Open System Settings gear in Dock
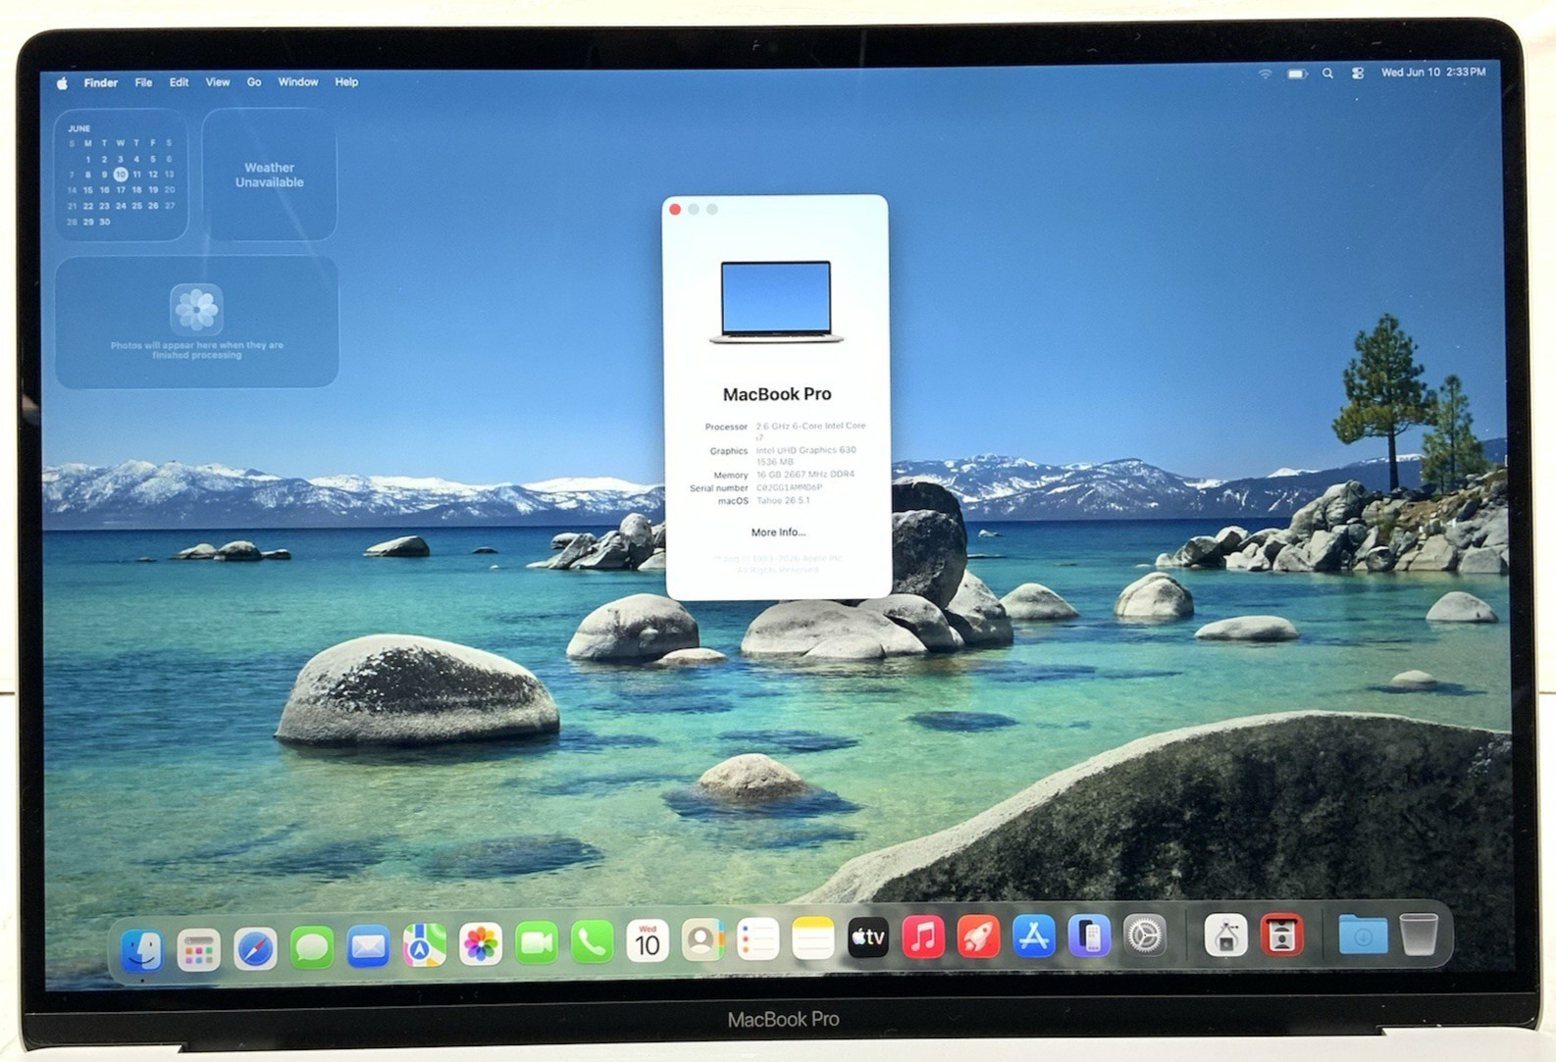The height and width of the screenshot is (1062, 1556). [x=1145, y=936]
